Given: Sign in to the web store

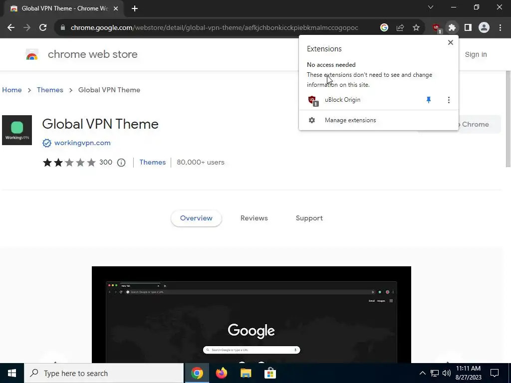Looking at the screenshot, I should coord(476,54).
